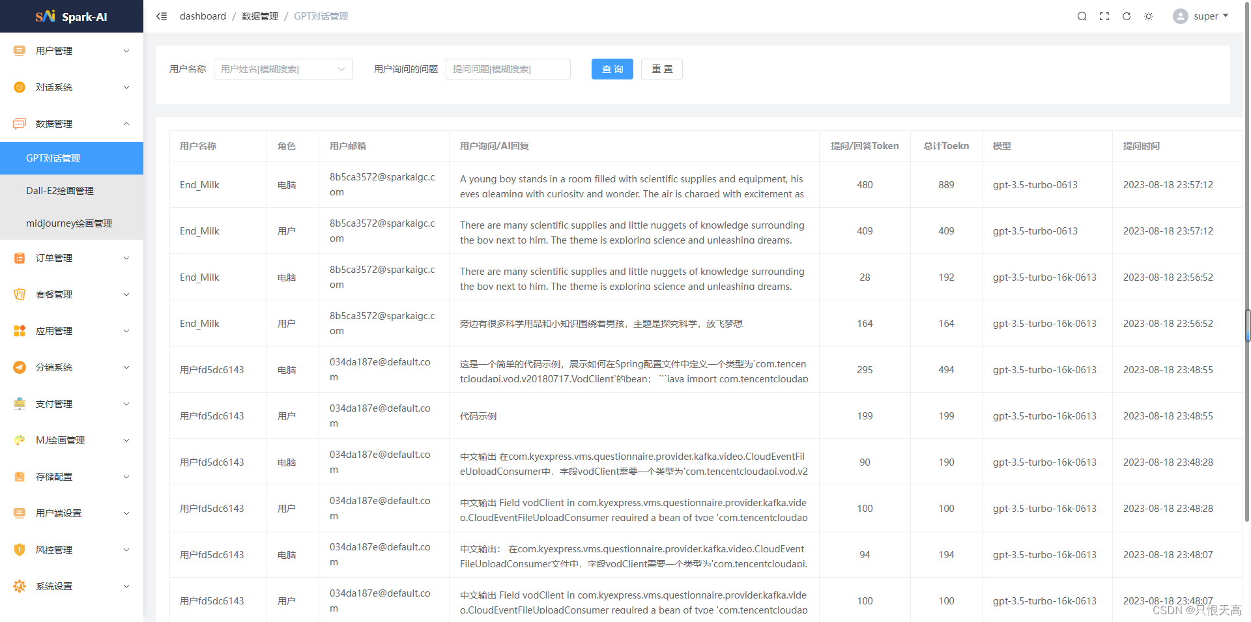Click the 订单管理 sidebar icon
The image size is (1251, 622).
point(20,258)
